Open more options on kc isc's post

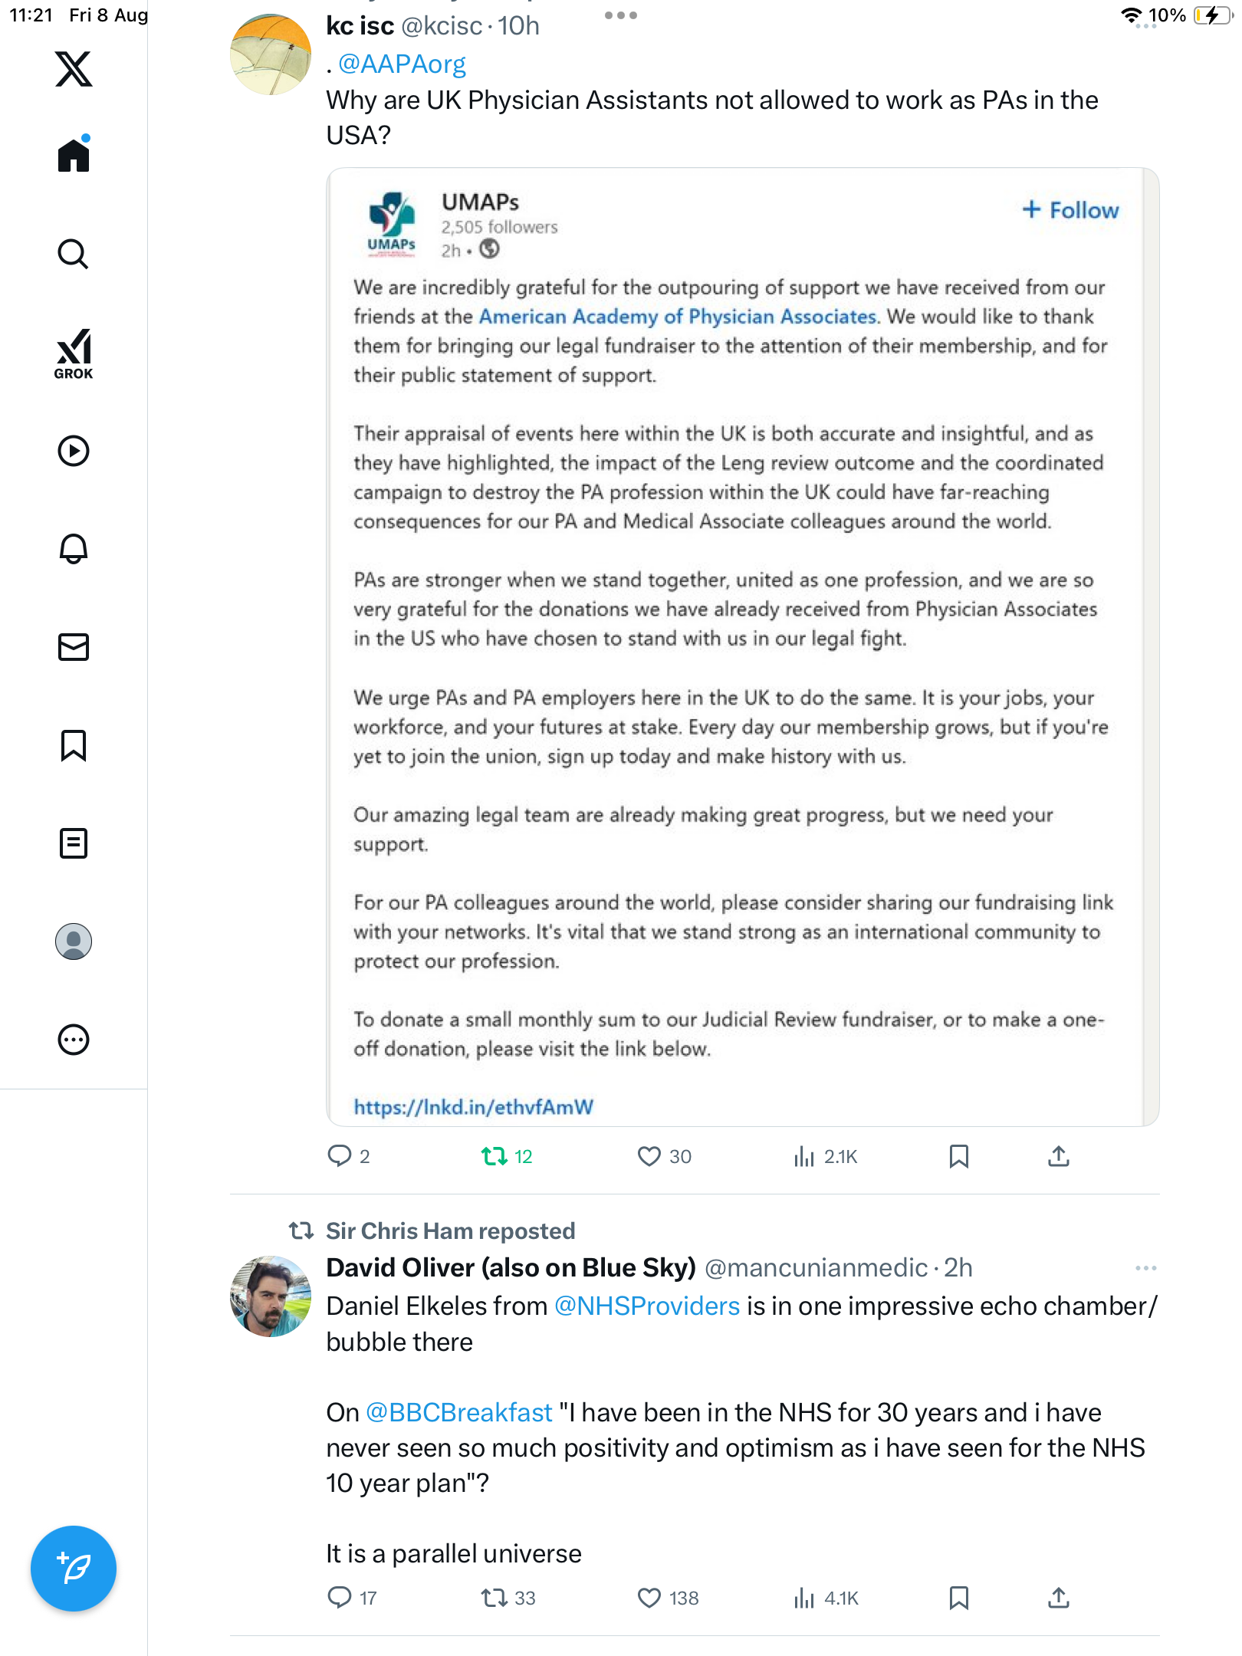coord(620,15)
